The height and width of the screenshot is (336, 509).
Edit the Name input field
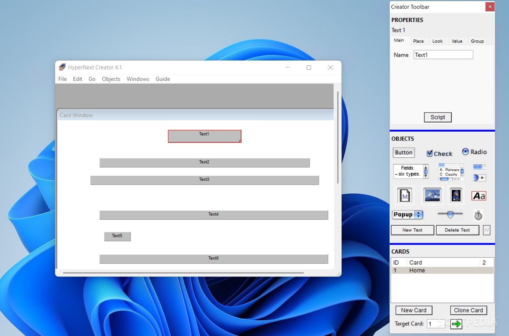coord(443,55)
